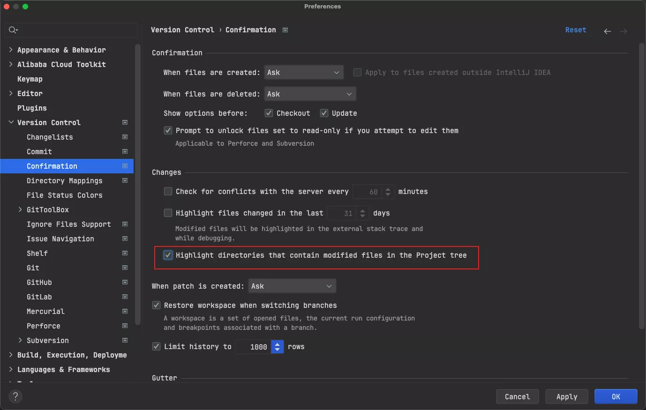Click the help question mark icon

(x=15, y=396)
